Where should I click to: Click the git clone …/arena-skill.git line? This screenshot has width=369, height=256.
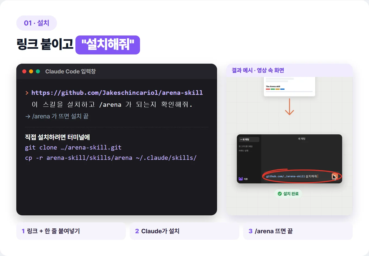pyautogui.click(x=73, y=147)
